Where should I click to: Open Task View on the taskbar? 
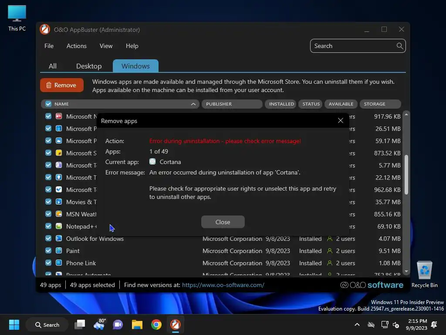coord(80,325)
